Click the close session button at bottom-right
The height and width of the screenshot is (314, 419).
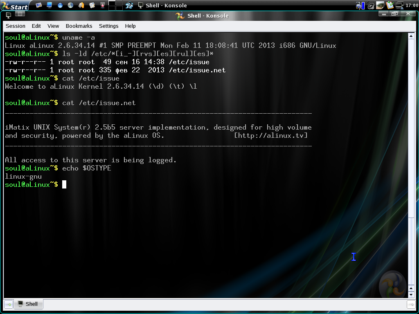pyautogui.click(x=410, y=304)
